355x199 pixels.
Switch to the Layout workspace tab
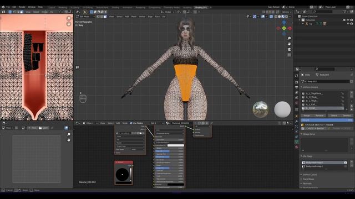tap(52, 7)
